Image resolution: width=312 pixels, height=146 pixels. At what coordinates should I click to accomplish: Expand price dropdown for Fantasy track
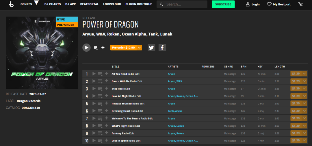[x=304, y=133]
